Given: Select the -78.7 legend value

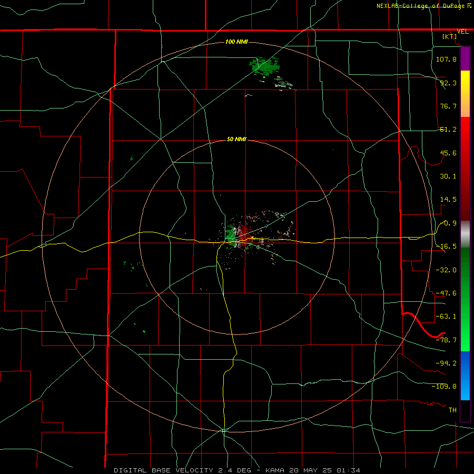Looking at the screenshot, I should (446, 340).
